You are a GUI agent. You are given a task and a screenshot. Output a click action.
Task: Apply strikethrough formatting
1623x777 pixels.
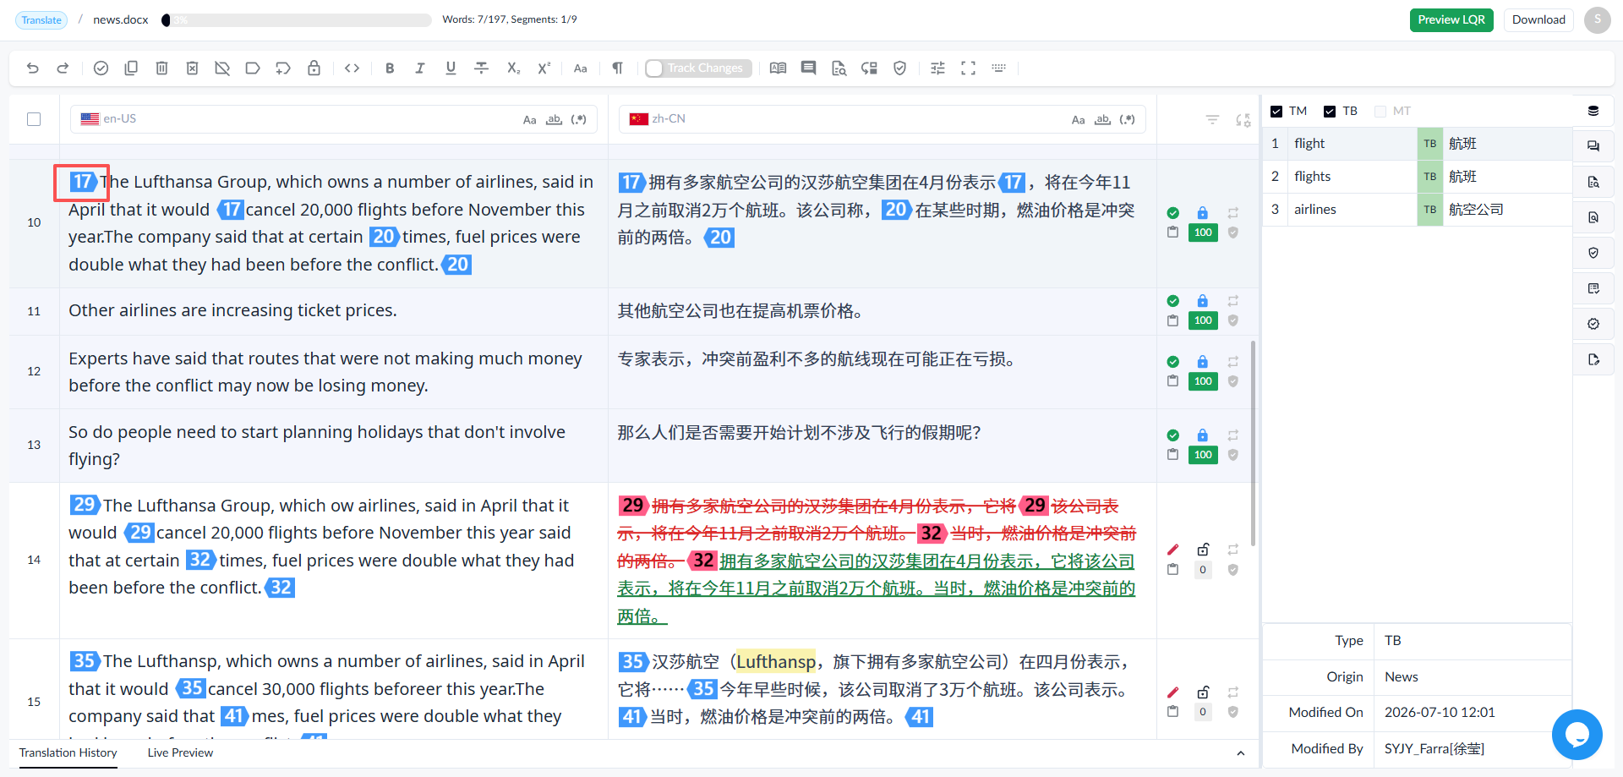click(x=481, y=68)
